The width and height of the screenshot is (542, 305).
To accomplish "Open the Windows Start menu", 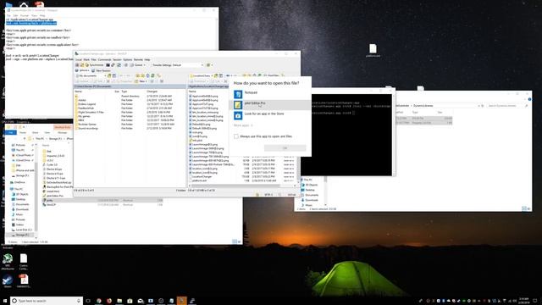I will click(5, 301).
